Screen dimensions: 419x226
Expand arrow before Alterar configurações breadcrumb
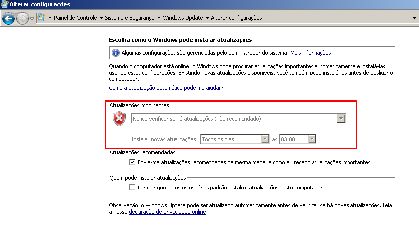pos(207,18)
